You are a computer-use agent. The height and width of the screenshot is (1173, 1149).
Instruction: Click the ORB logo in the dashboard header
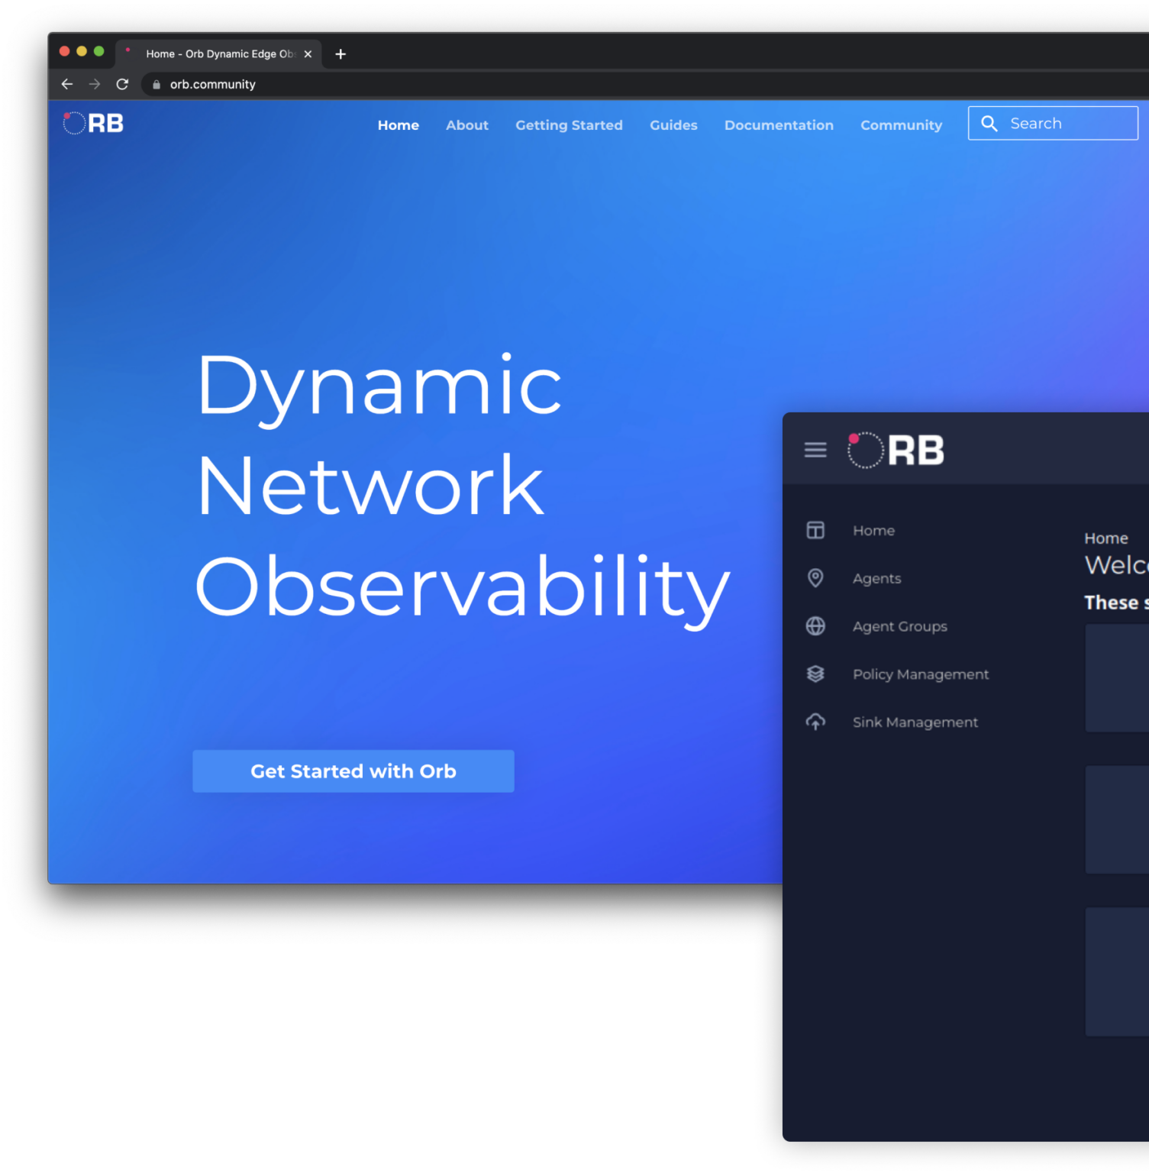[x=895, y=451]
